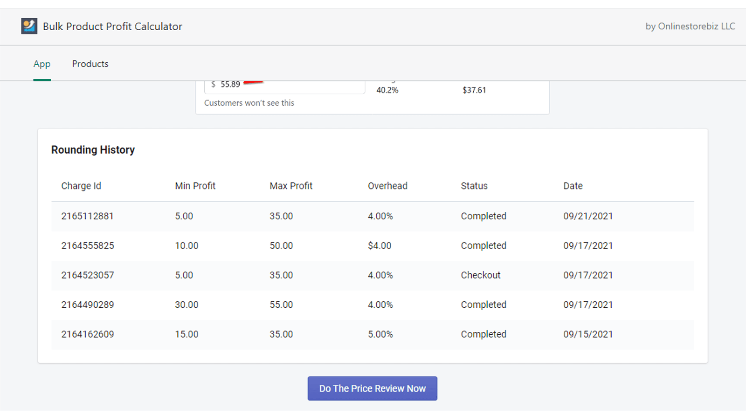
Task: Click the Overhead column header
Action: [x=387, y=186]
